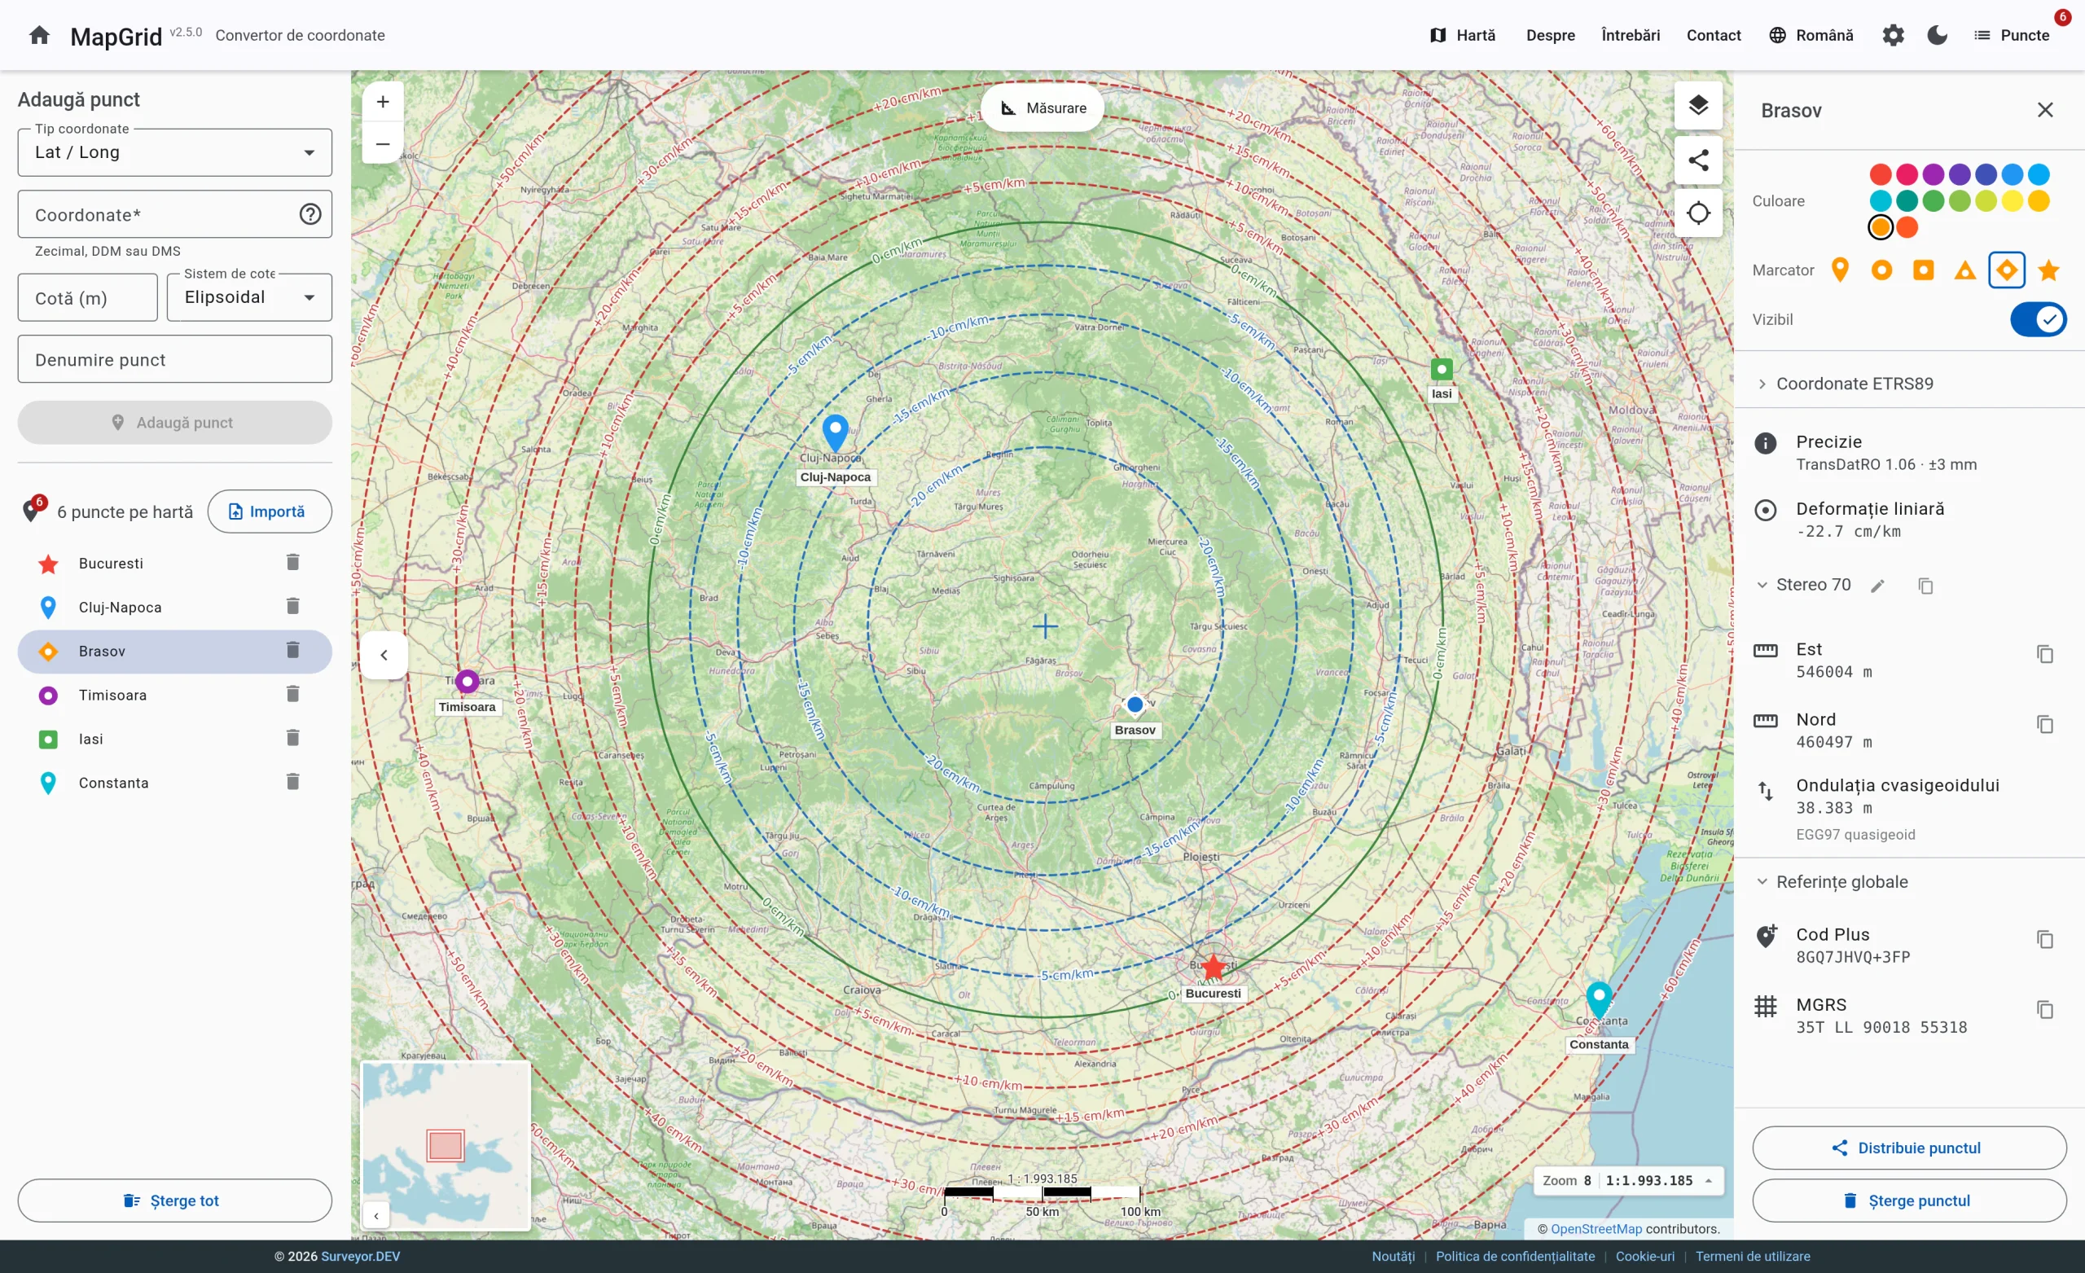Screen dimensions: 2085x1273
Task: Open the Hartă menu item
Action: coord(1462,35)
